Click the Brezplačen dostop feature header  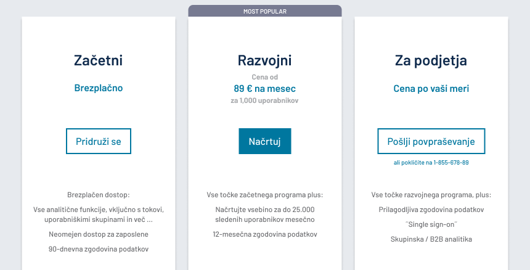click(99, 195)
